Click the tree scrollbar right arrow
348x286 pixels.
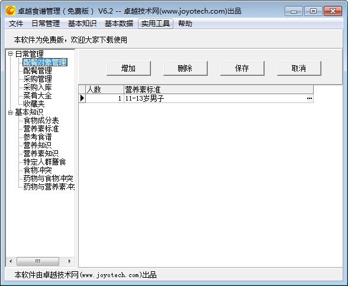click(69, 261)
